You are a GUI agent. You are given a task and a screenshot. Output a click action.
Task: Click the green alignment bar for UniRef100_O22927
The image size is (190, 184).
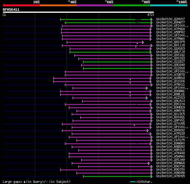tap(117, 62)
